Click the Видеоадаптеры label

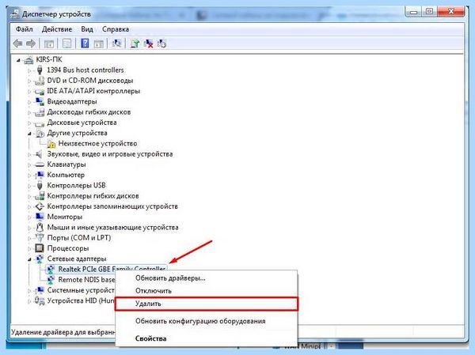coord(72,102)
